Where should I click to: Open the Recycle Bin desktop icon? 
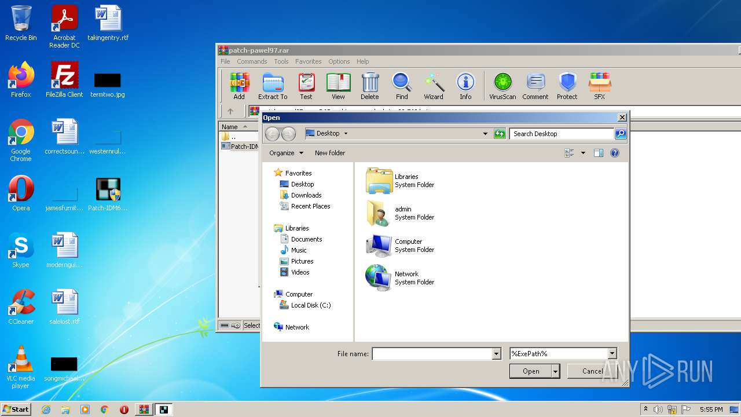click(21, 23)
